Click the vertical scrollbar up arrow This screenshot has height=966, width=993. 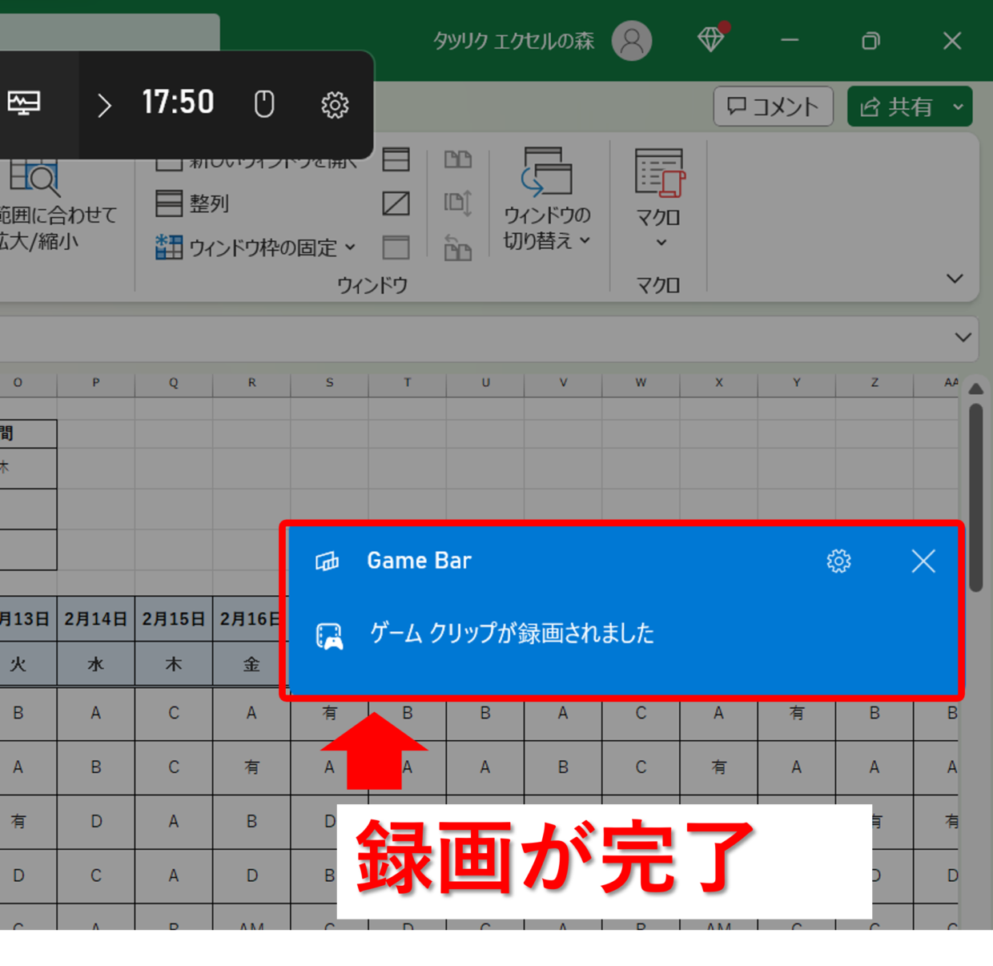(x=975, y=389)
